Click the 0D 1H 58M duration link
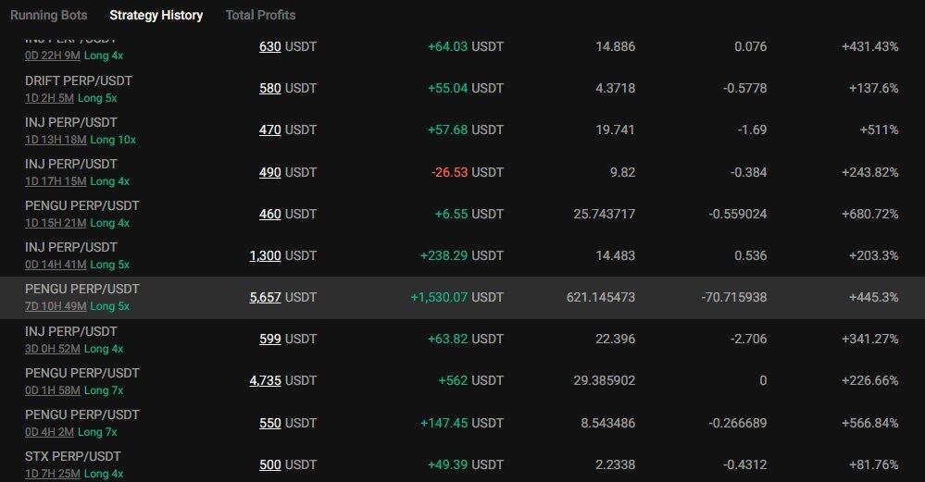925x482 pixels. (x=53, y=390)
